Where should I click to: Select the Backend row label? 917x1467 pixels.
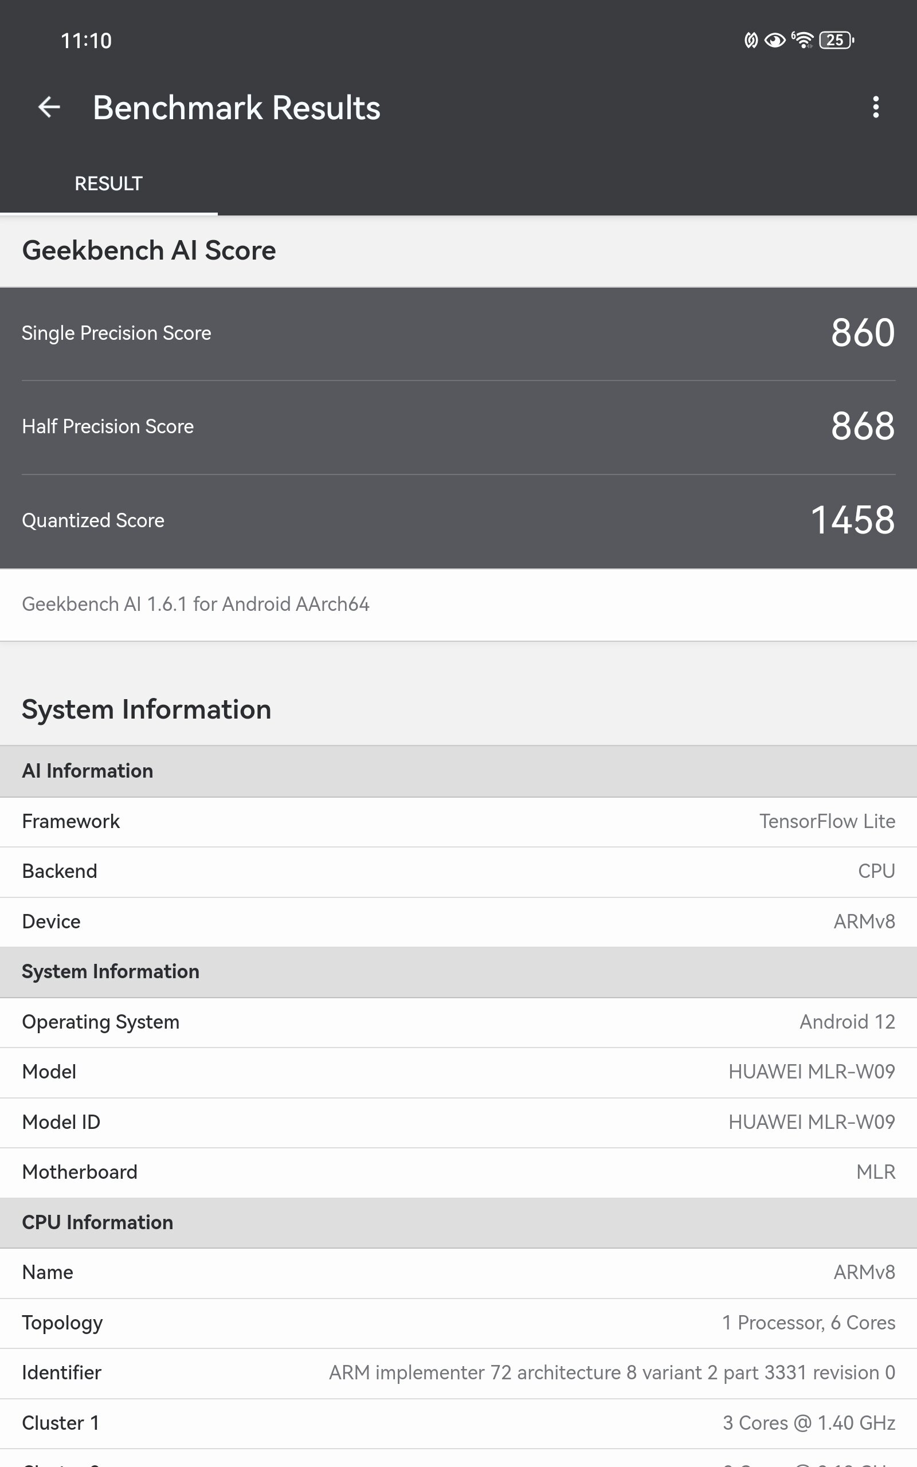pyautogui.click(x=60, y=871)
